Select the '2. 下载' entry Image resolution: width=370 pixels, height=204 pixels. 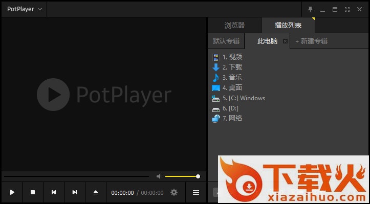pyautogui.click(x=232, y=67)
